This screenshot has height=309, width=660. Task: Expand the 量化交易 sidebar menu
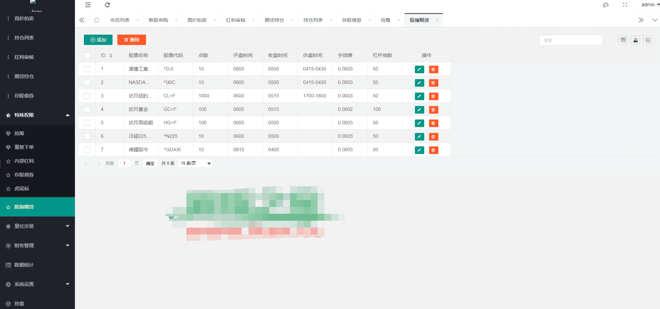[x=37, y=226]
